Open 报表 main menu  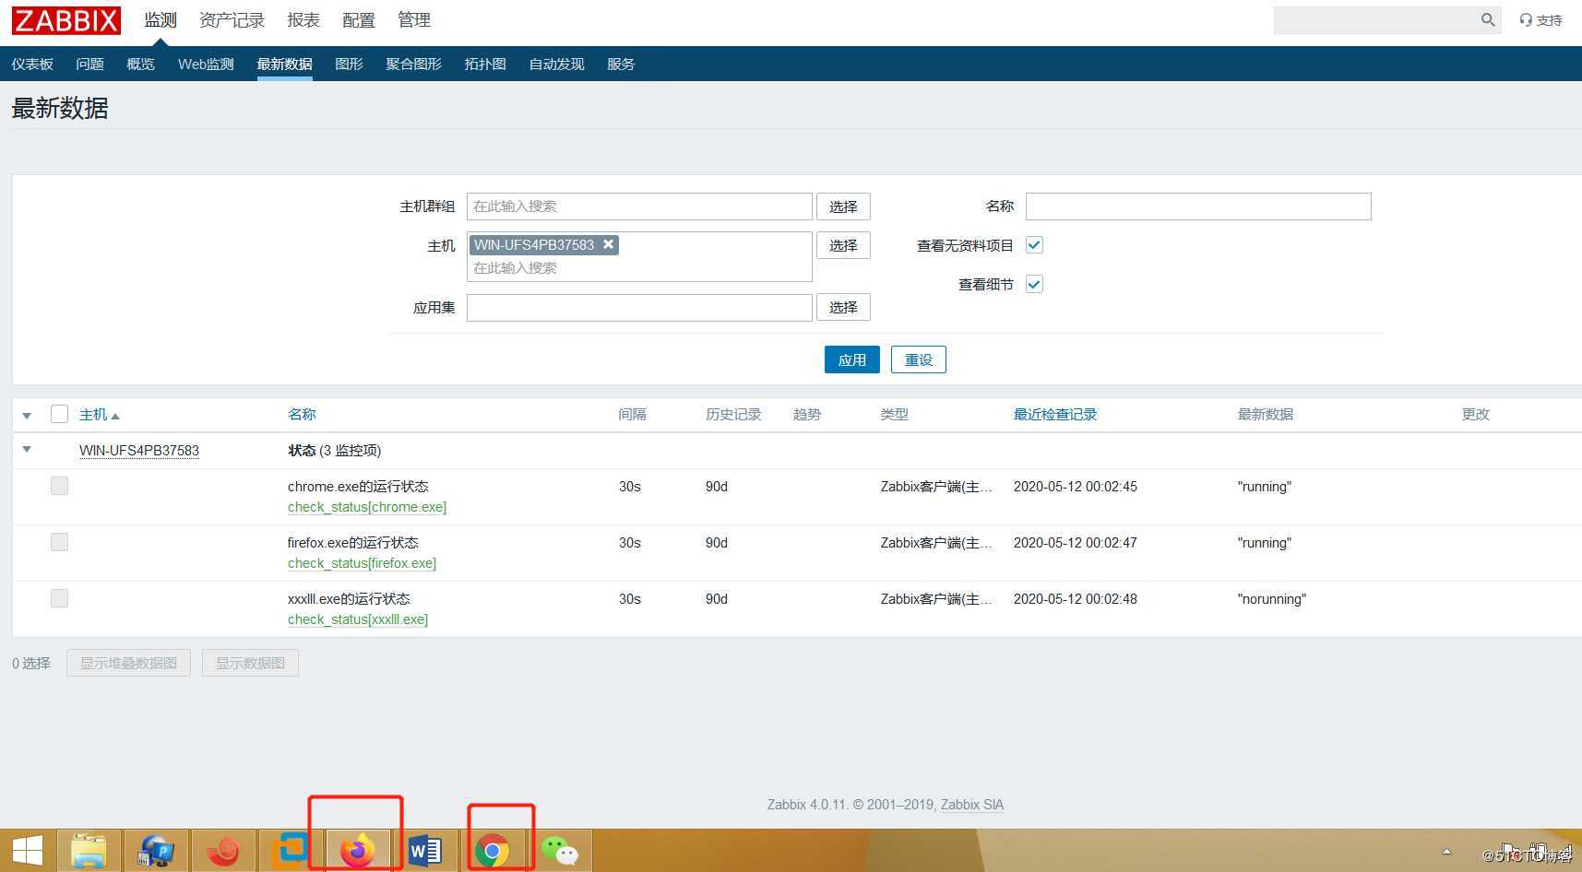[x=303, y=20]
